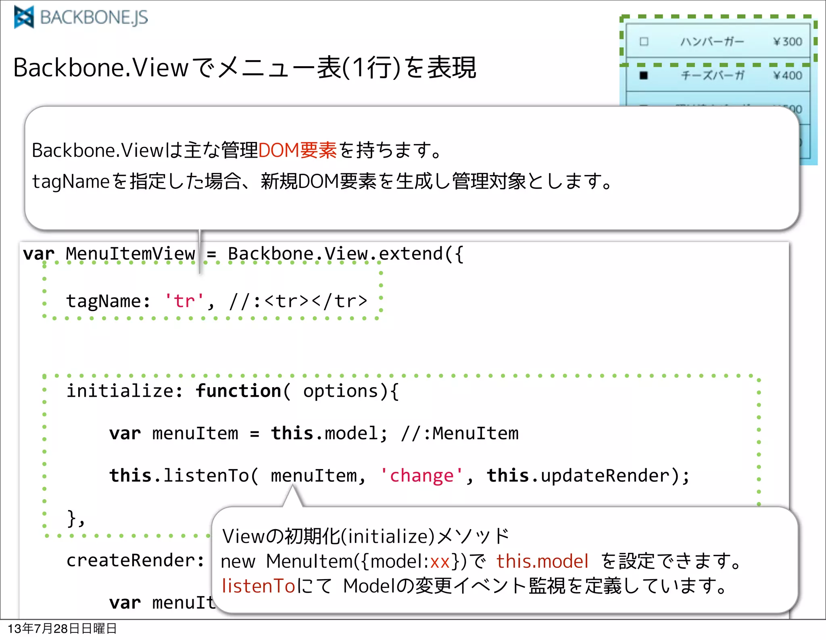Click the red this.model text in callout
This screenshot has width=826, height=640.
(x=542, y=561)
